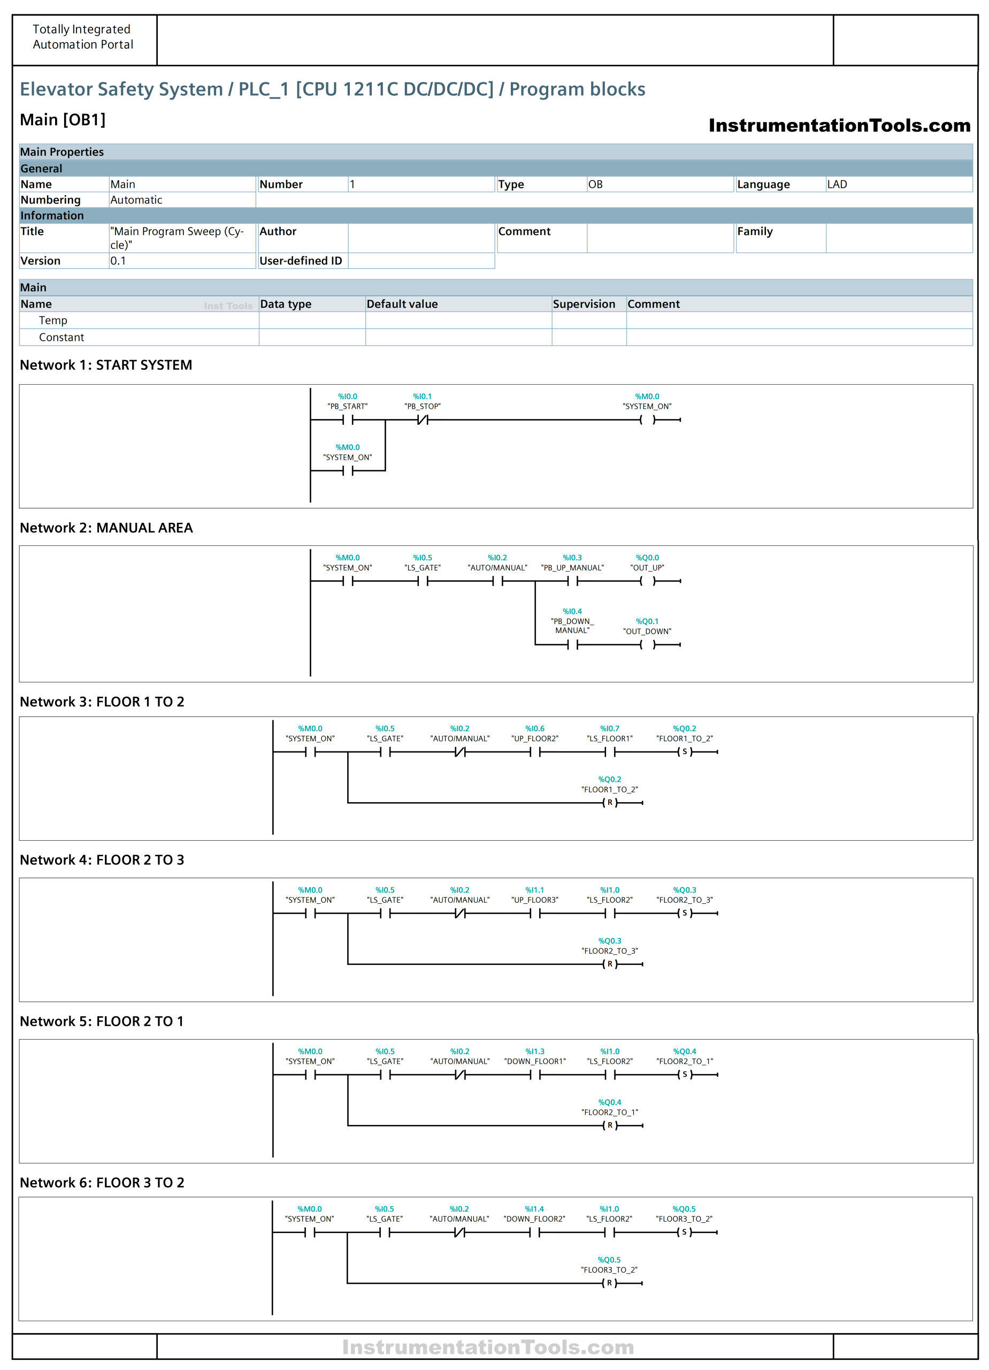Click the FLOOR2_TO_3 reset coil

coord(609,963)
